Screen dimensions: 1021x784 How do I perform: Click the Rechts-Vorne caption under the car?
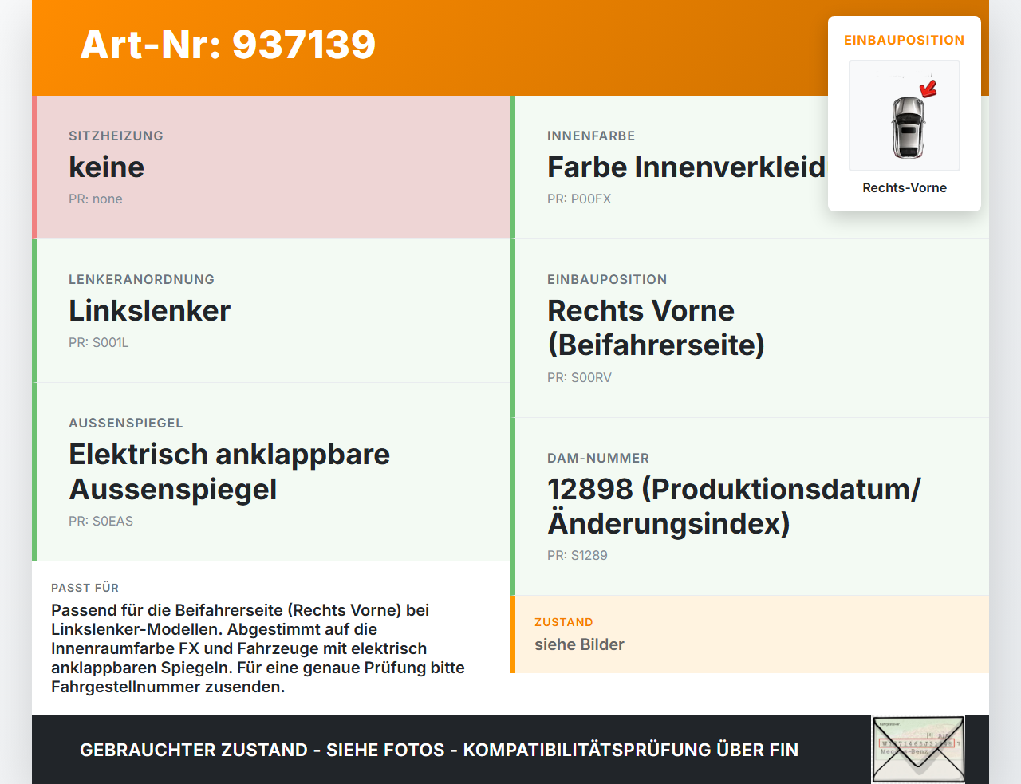point(905,187)
